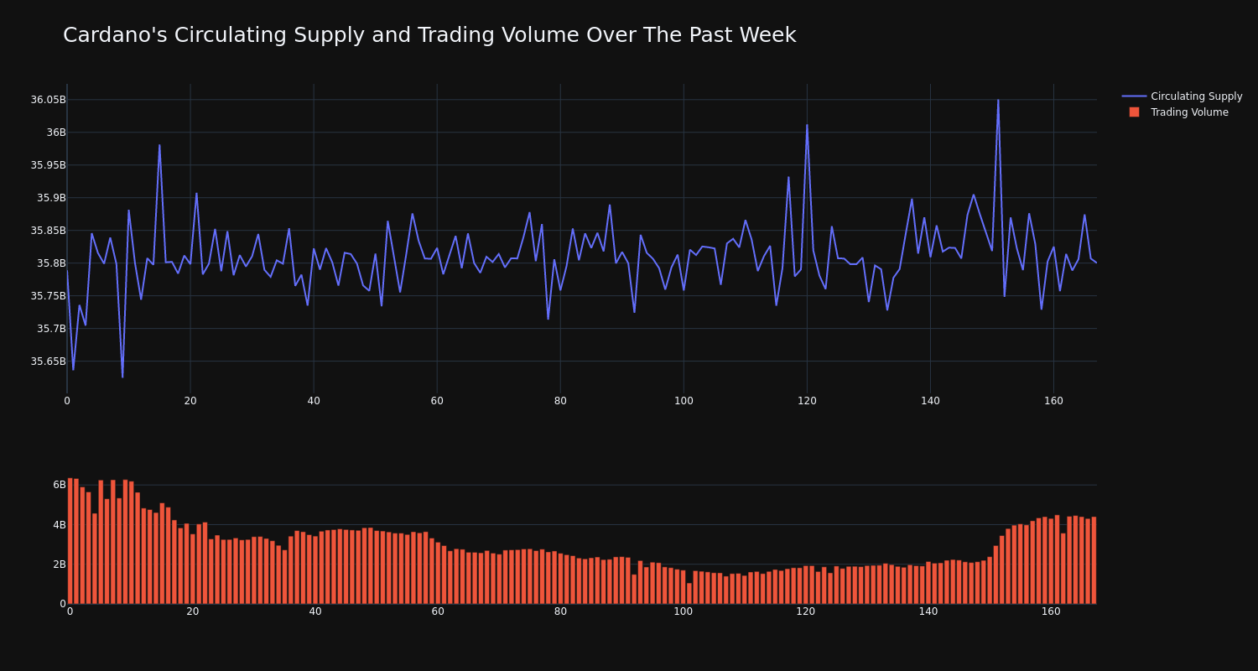The height and width of the screenshot is (671, 1258).
Task: Click the chart title text
Action: coord(429,35)
